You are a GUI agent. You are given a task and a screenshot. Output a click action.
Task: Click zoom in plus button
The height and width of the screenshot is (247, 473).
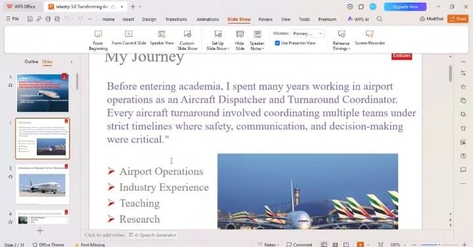tap(464, 244)
